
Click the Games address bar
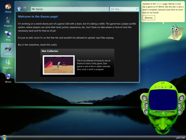[x=70, y=9]
